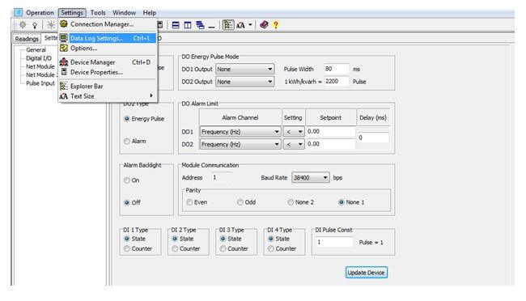The width and height of the screenshot is (526, 301).
Task: Select Even parity
Action: point(189,202)
